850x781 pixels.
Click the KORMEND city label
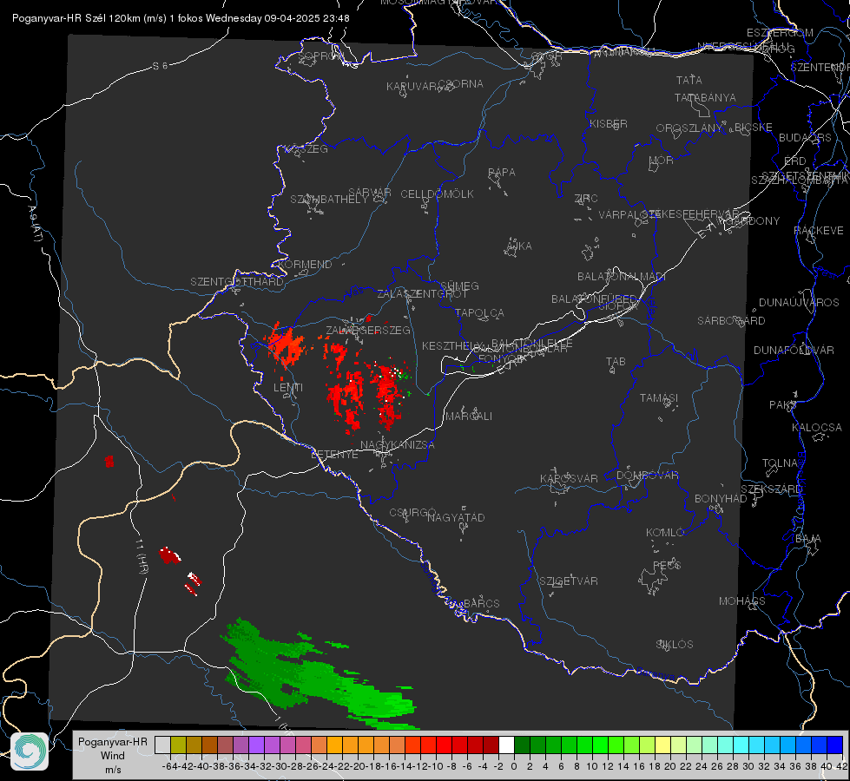point(304,265)
